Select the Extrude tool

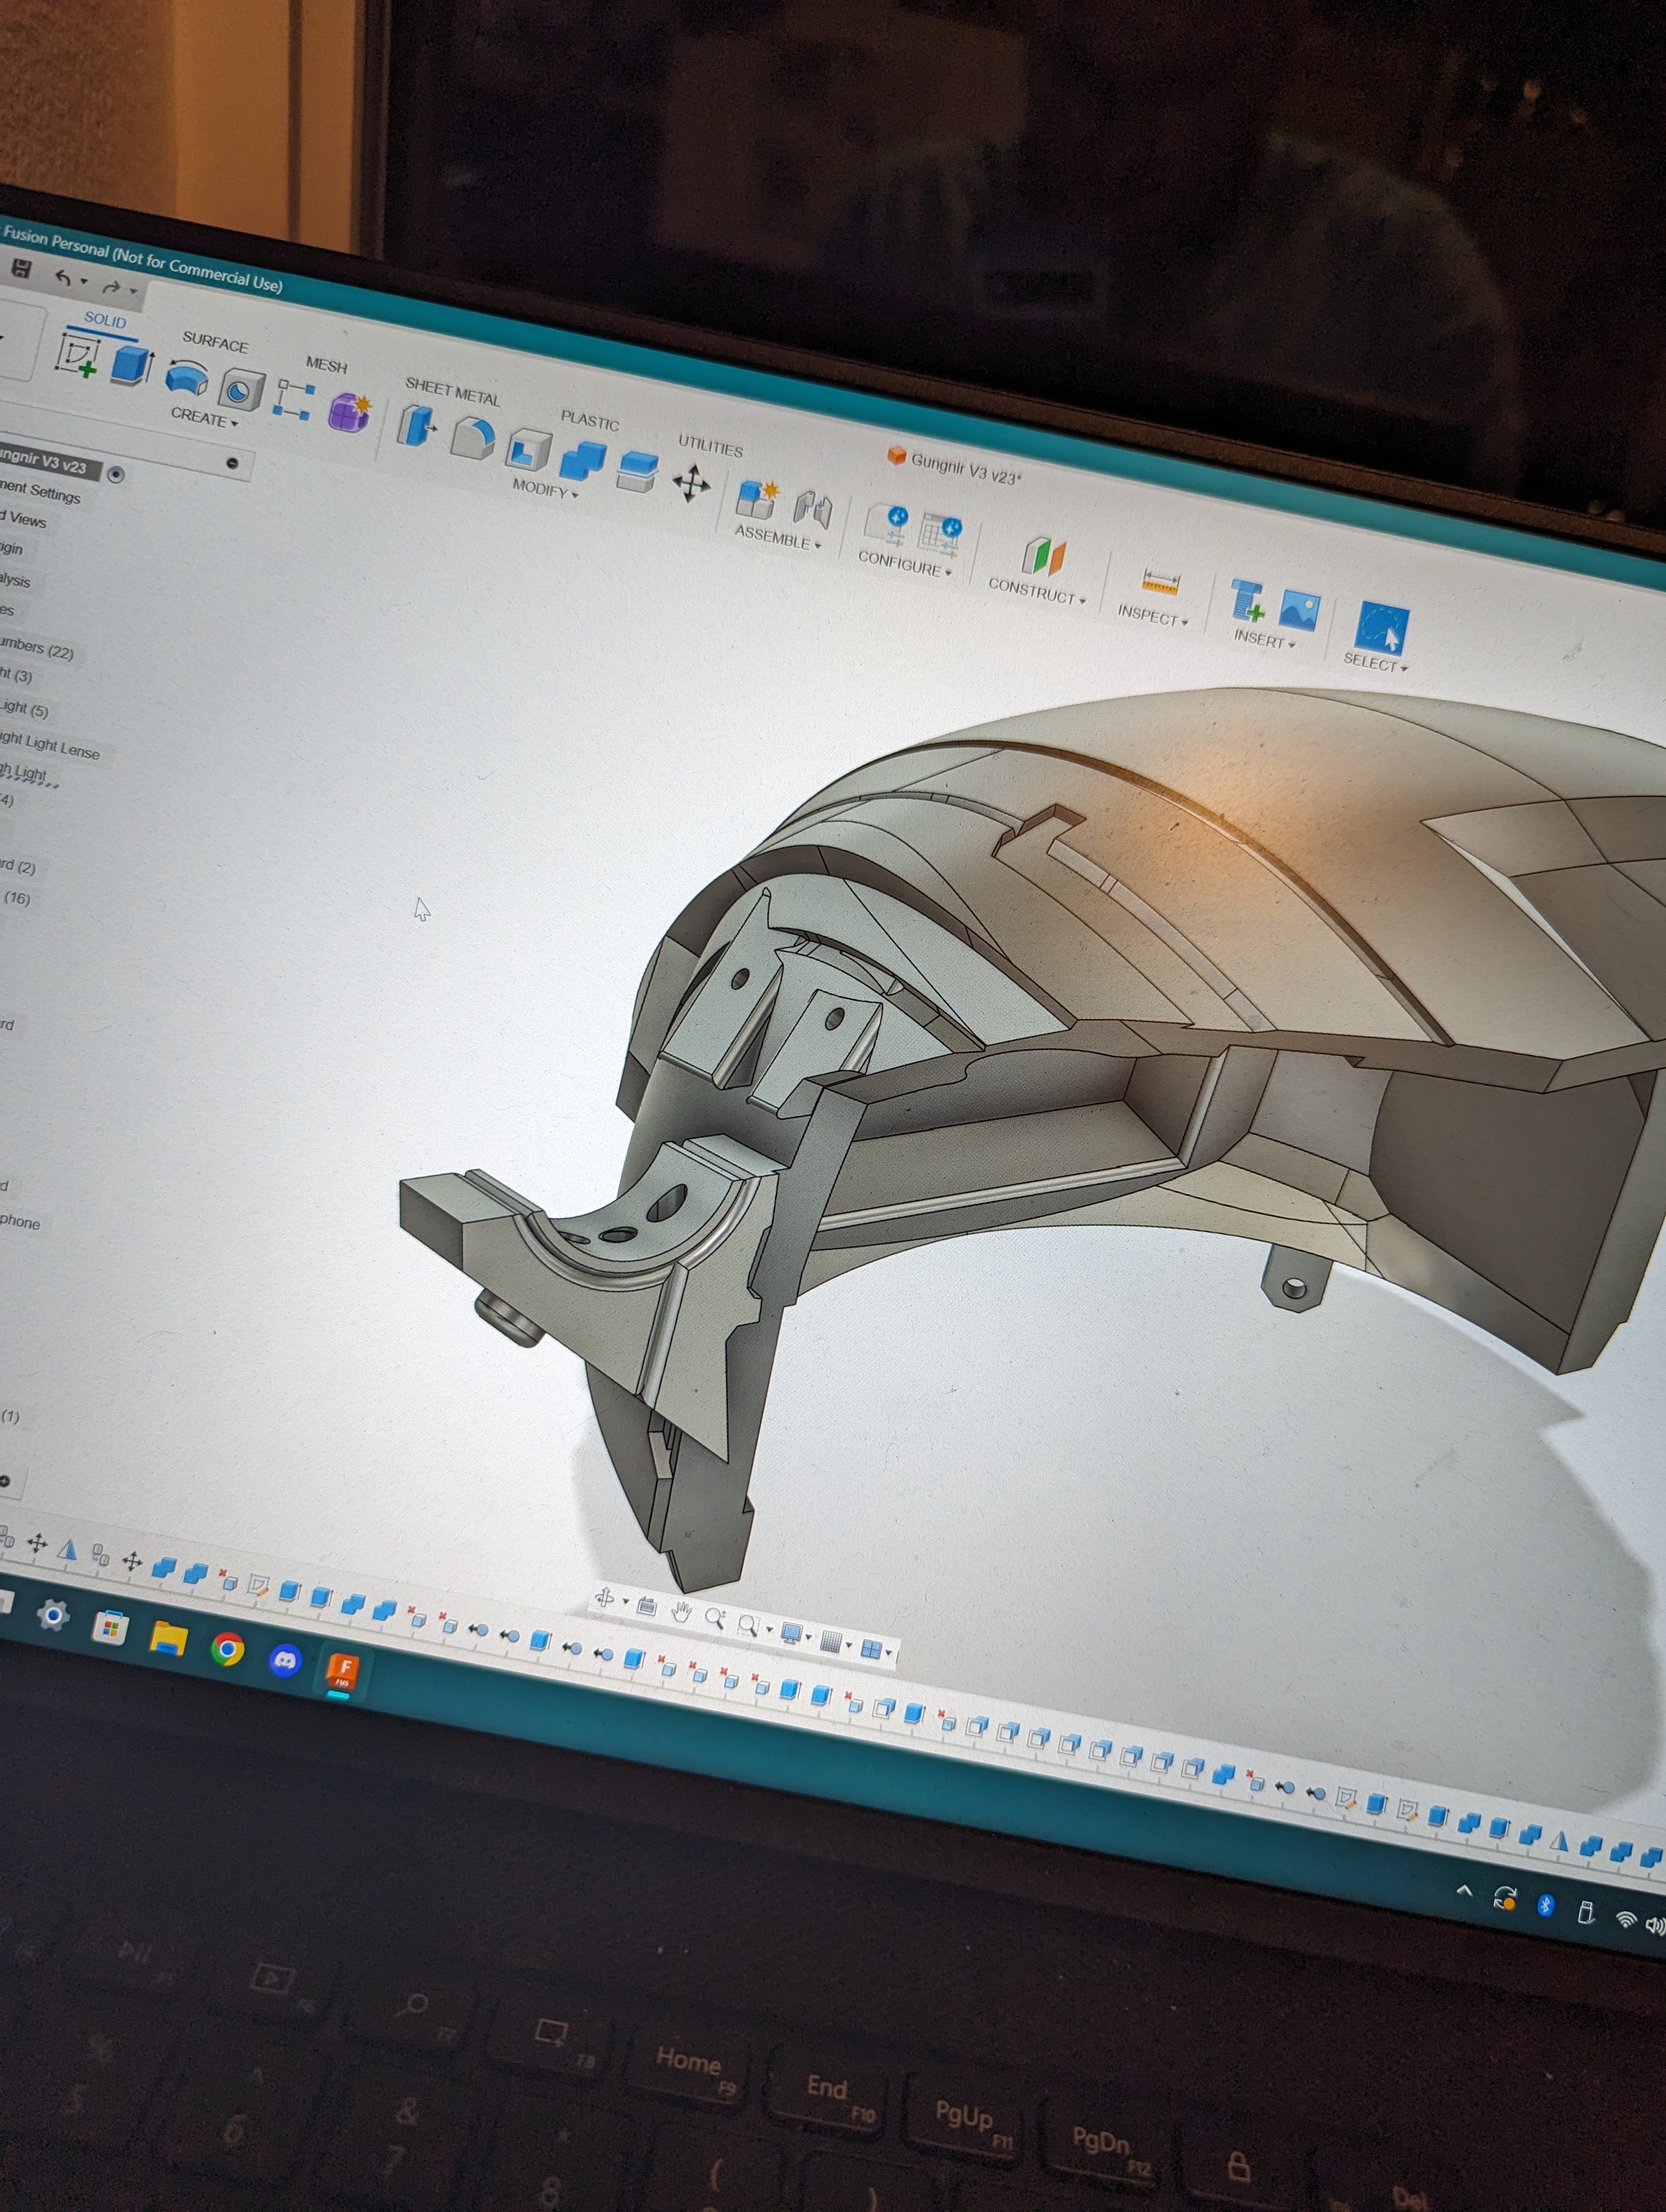(131, 365)
